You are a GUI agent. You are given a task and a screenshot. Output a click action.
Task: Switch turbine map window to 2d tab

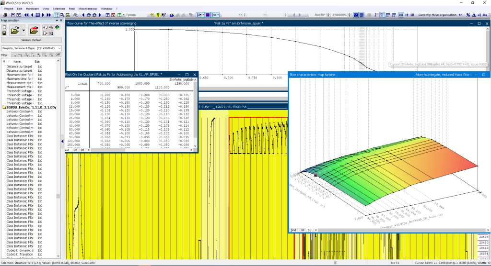303,230
